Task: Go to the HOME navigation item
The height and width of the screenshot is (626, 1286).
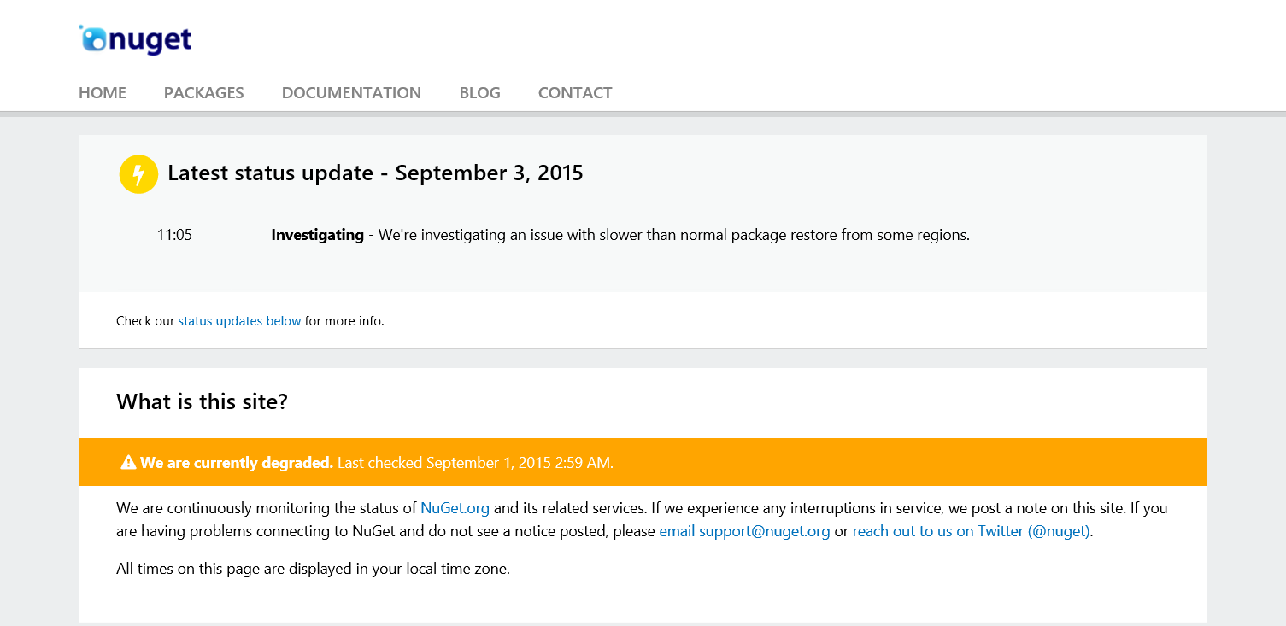Action: (x=103, y=93)
